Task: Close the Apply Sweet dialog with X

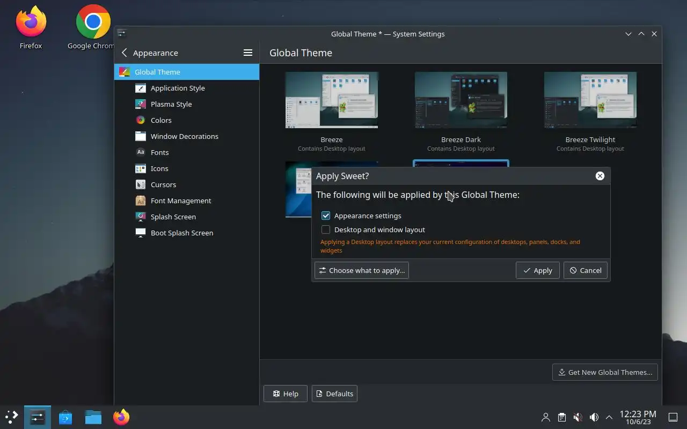Action: [x=600, y=176]
